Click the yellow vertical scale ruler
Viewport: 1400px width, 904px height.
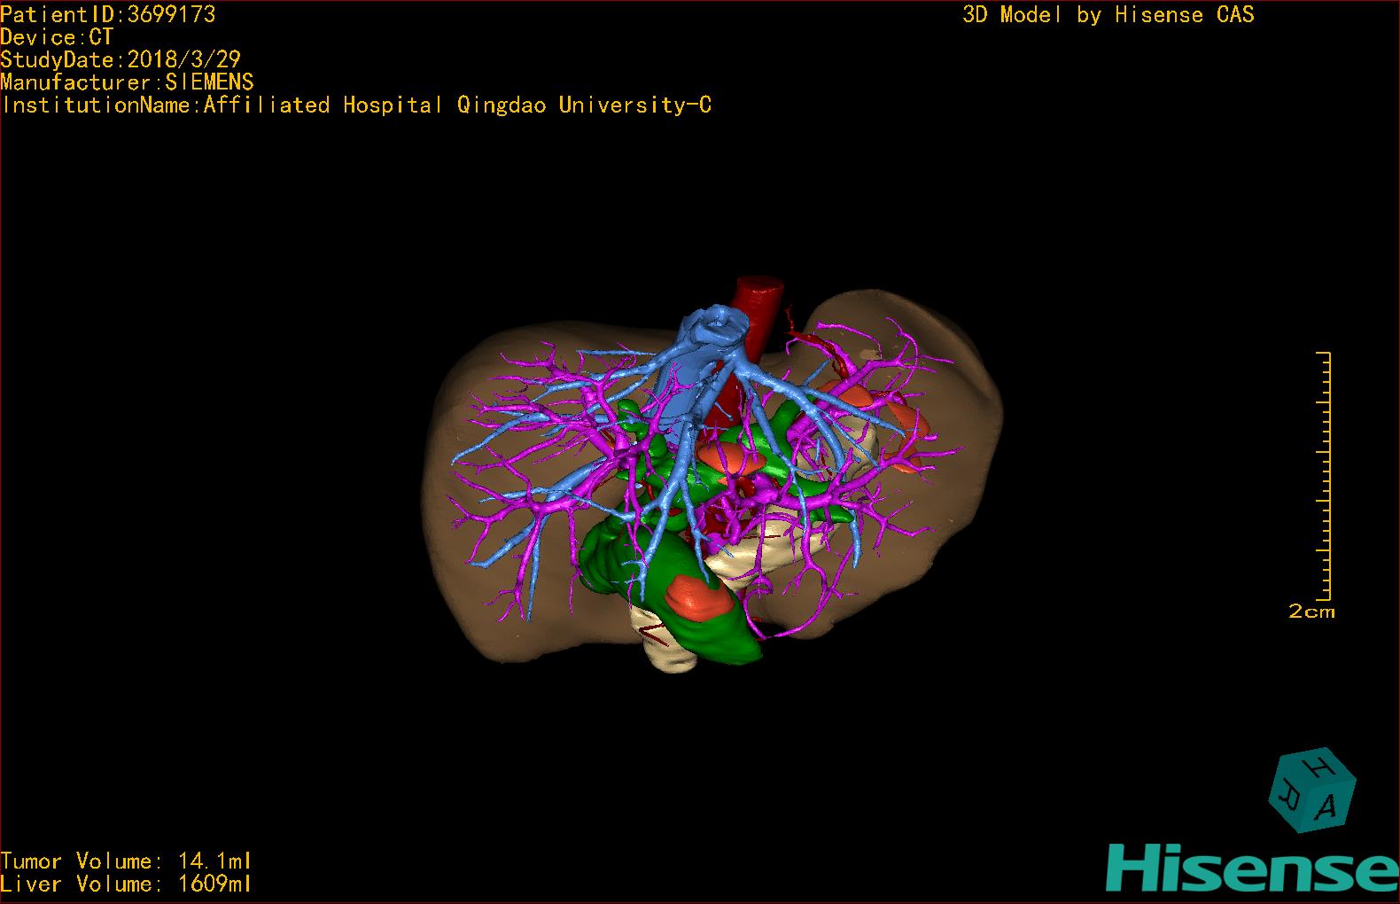[x=1325, y=476]
